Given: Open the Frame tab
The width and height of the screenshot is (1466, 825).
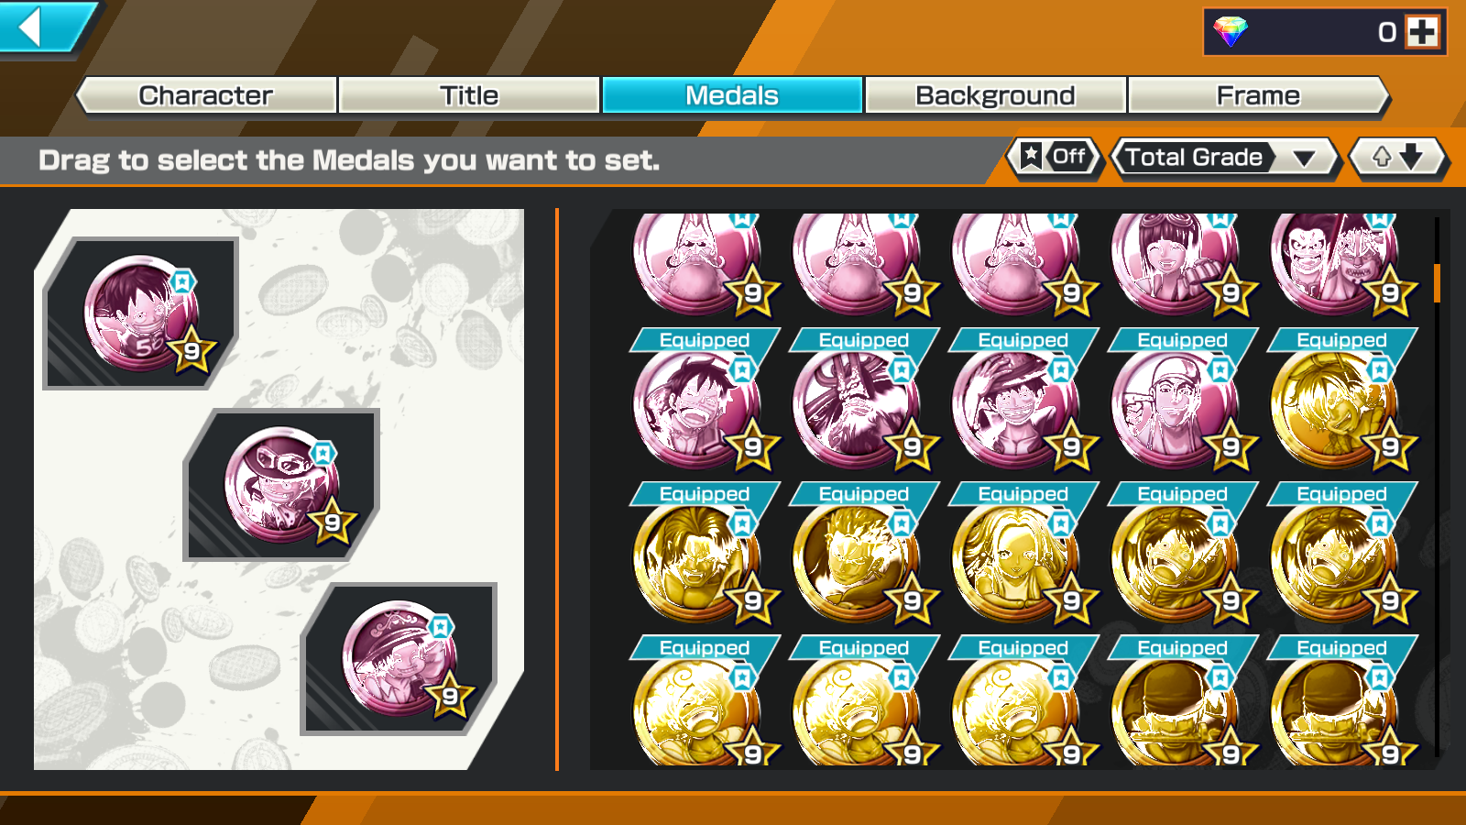Looking at the screenshot, I should [x=1258, y=95].
